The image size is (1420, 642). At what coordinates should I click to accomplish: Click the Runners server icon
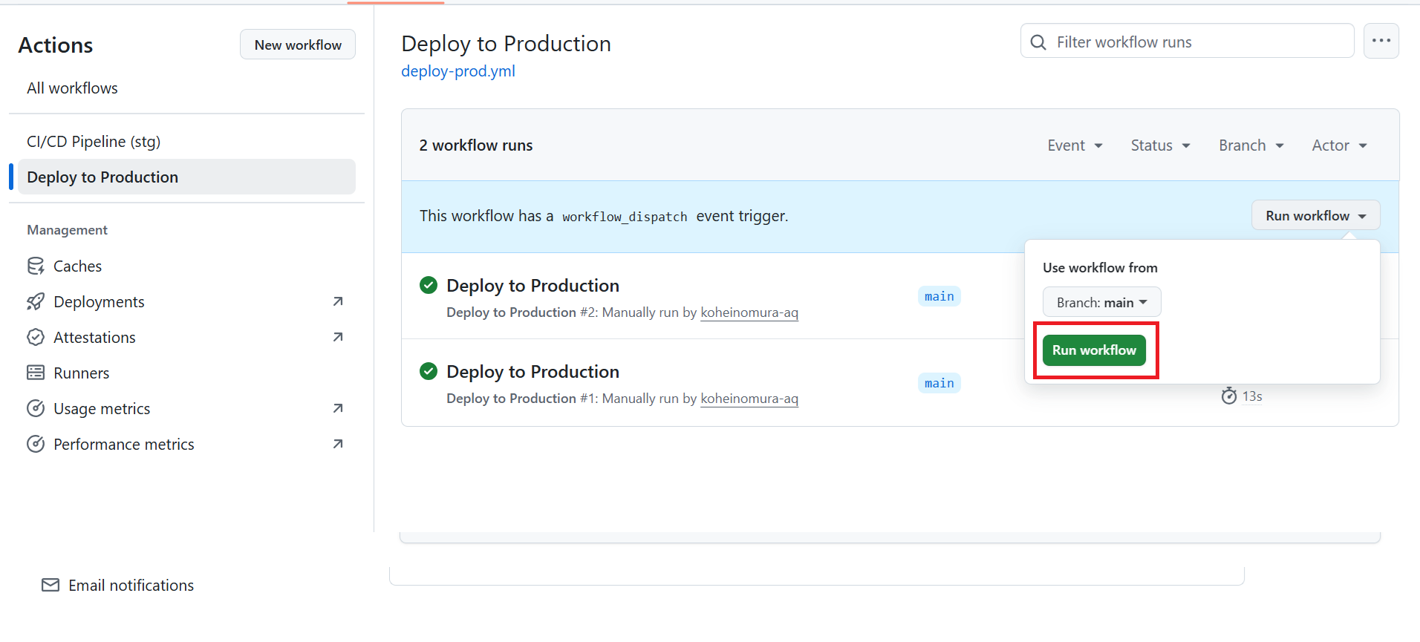point(36,373)
